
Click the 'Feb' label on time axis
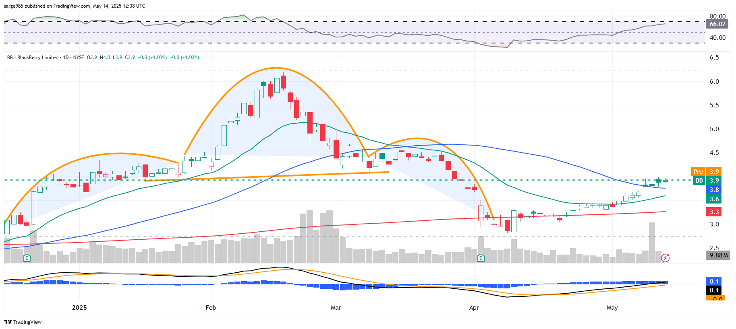(211, 308)
